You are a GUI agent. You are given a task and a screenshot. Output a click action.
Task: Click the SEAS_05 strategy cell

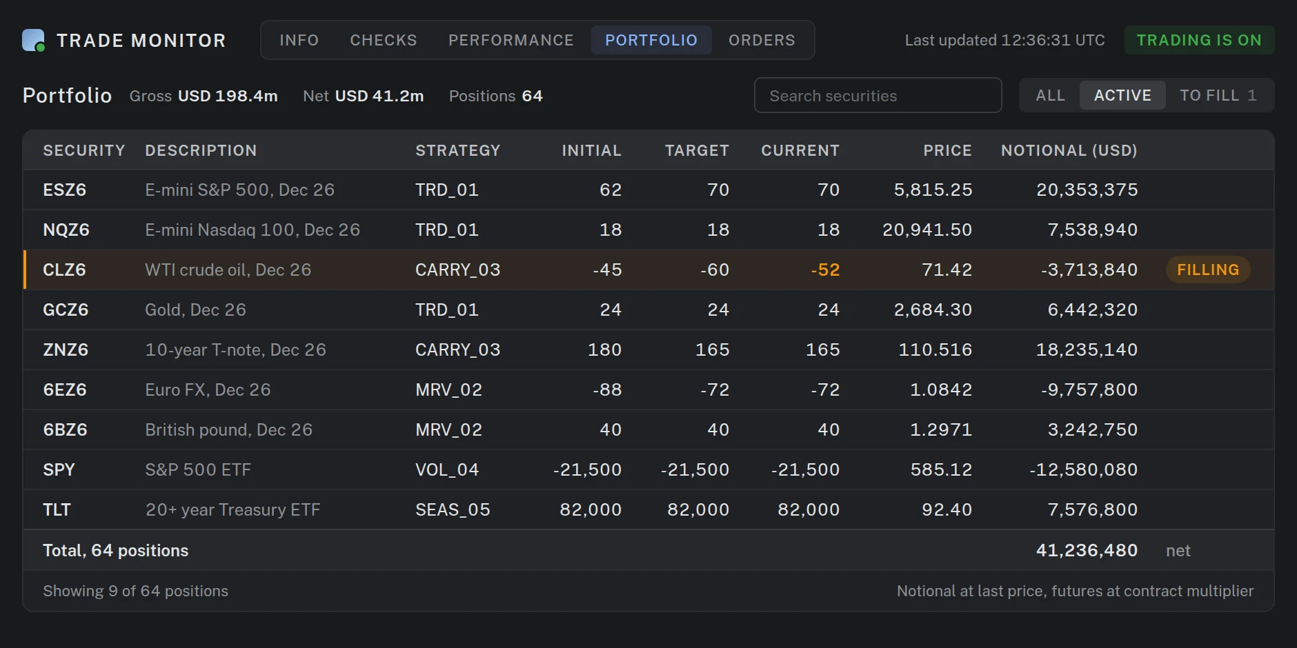click(x=453, y=509)
